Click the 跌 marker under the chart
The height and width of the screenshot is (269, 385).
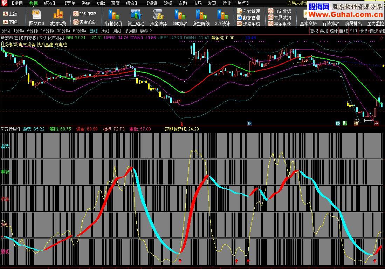coord(345,123)
